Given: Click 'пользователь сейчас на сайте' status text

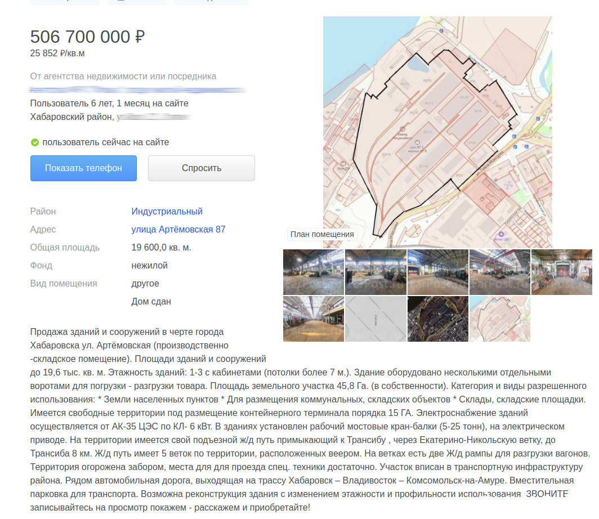Looking at the screenshot, I should click(x=105, y=142).
